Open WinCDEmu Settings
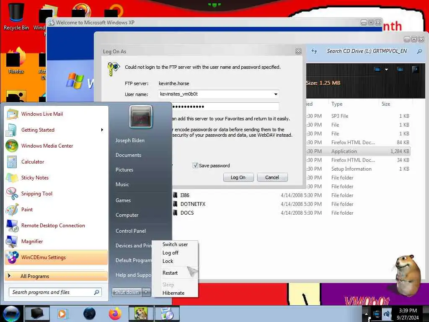This screenshot has width=429, height=322. coord(56,257)
